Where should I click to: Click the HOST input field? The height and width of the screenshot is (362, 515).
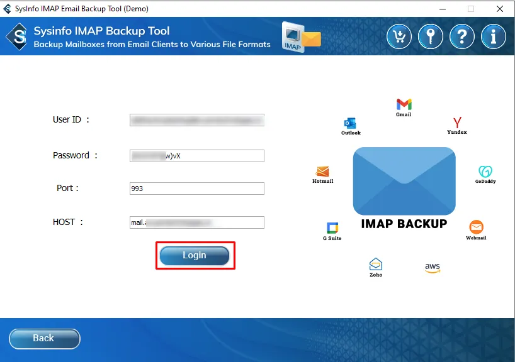point(196,222)
